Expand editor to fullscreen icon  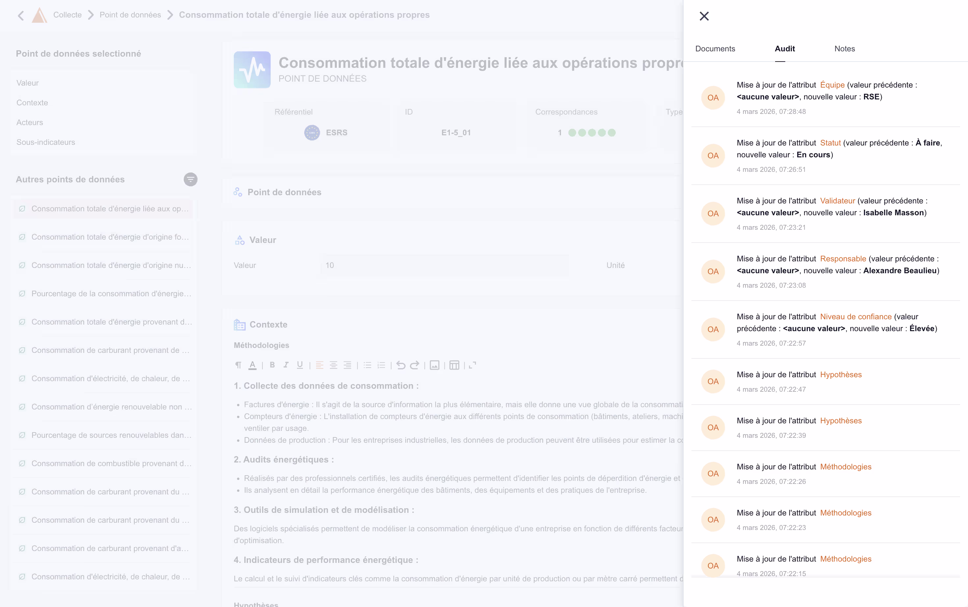click(x=472, y=365)
